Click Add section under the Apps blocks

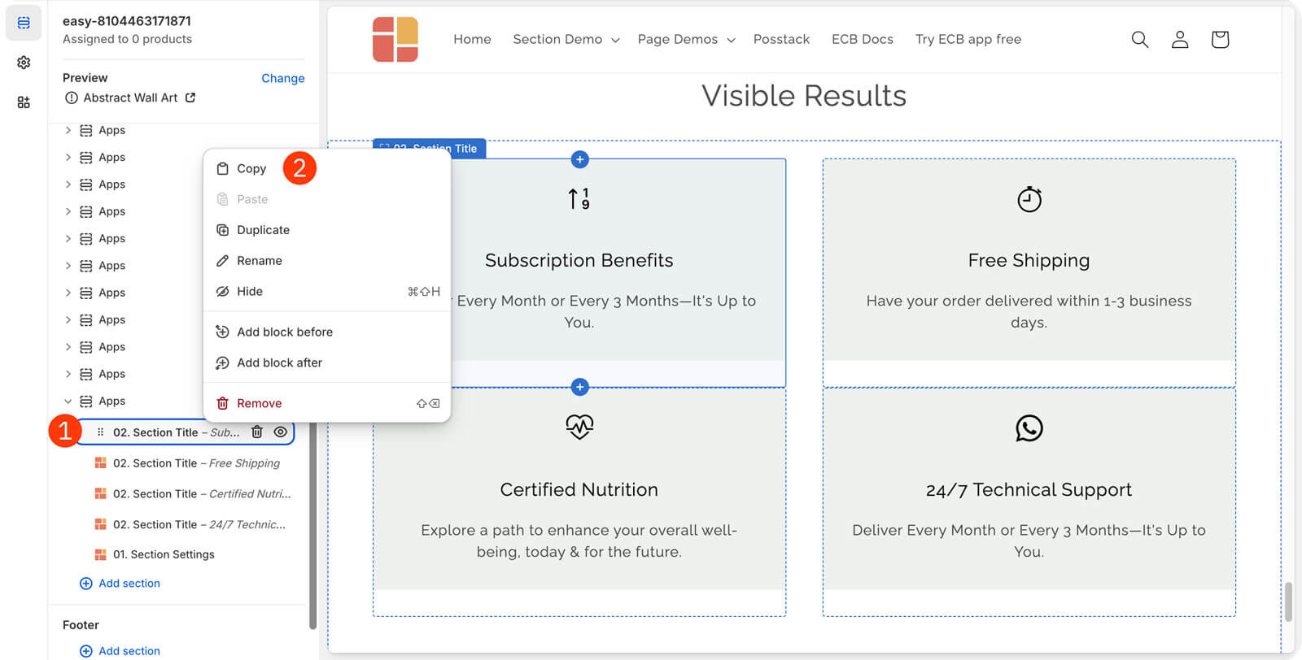[x=129, y=584]
